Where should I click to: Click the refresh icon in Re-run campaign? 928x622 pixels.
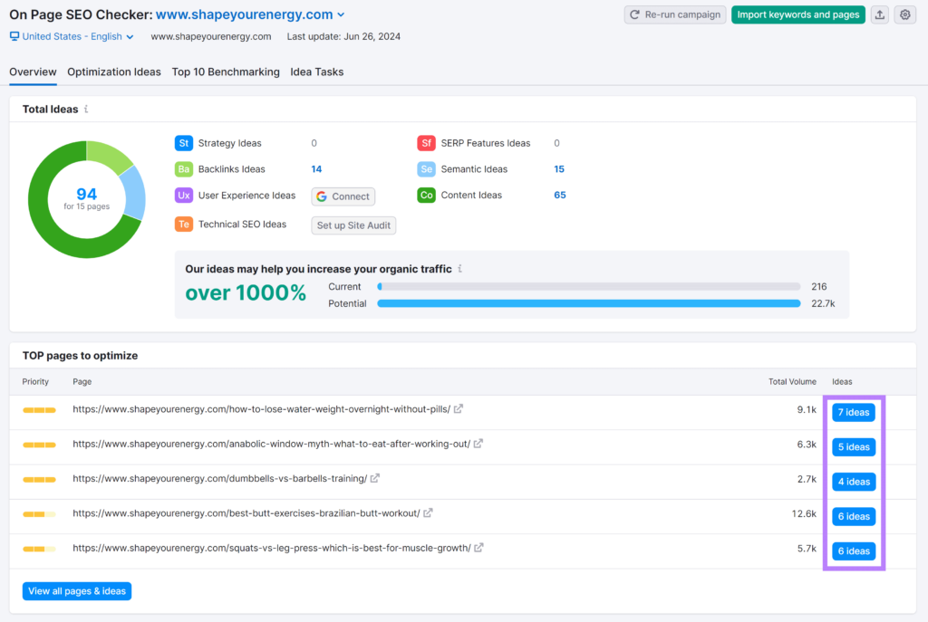634,14
